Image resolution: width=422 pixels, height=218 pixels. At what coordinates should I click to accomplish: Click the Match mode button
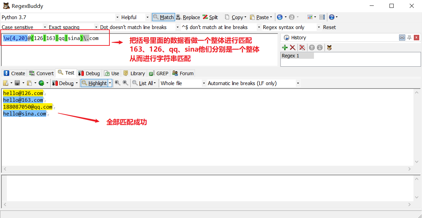coord(163,17)
